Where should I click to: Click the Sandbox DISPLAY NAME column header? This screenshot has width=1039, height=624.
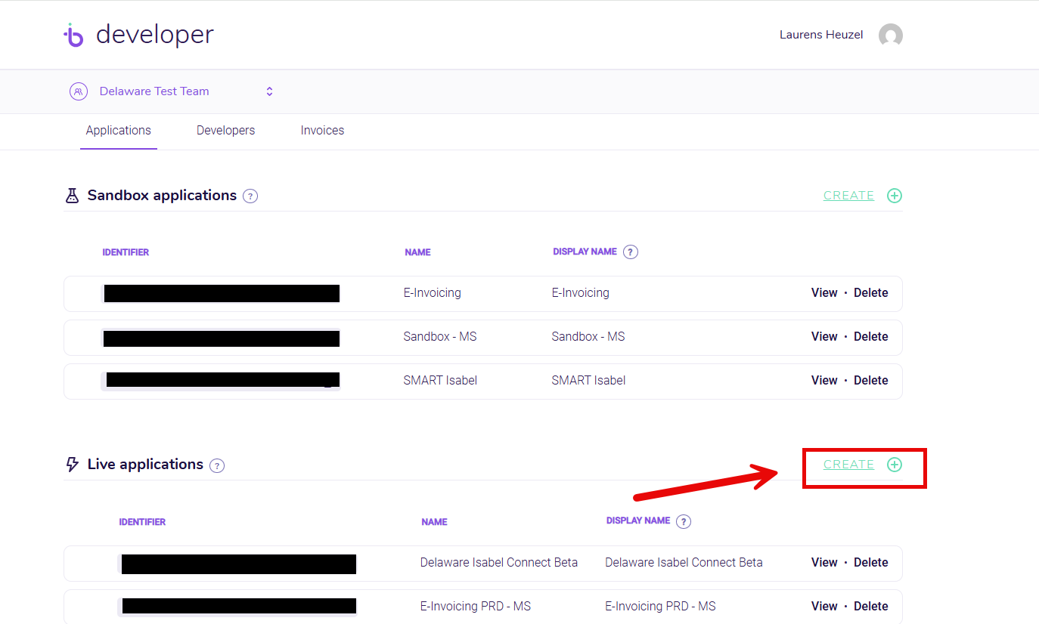coord(585,252)
